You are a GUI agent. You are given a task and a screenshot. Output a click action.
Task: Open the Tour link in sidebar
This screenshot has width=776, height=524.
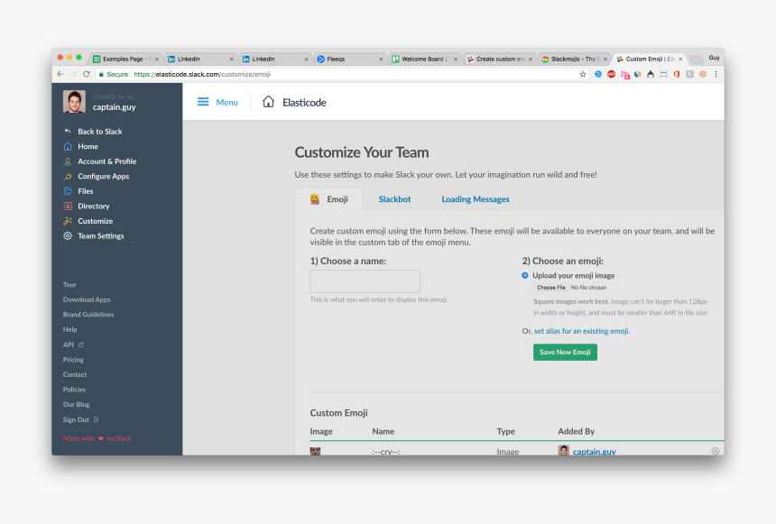point(69,284)
